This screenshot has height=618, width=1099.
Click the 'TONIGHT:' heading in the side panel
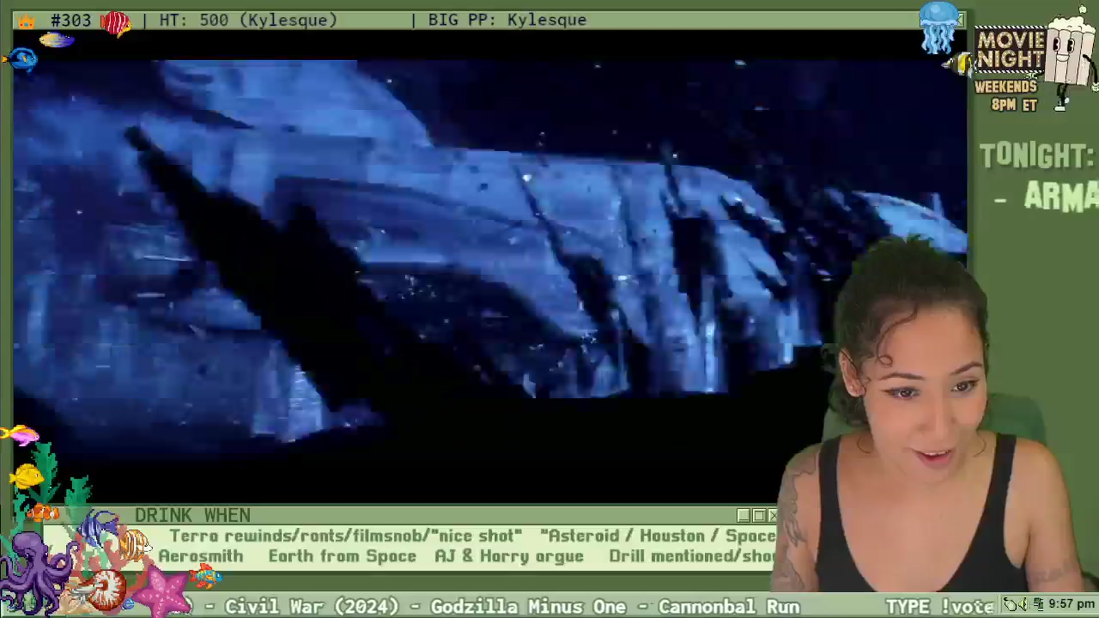[x=1037, y=156]
